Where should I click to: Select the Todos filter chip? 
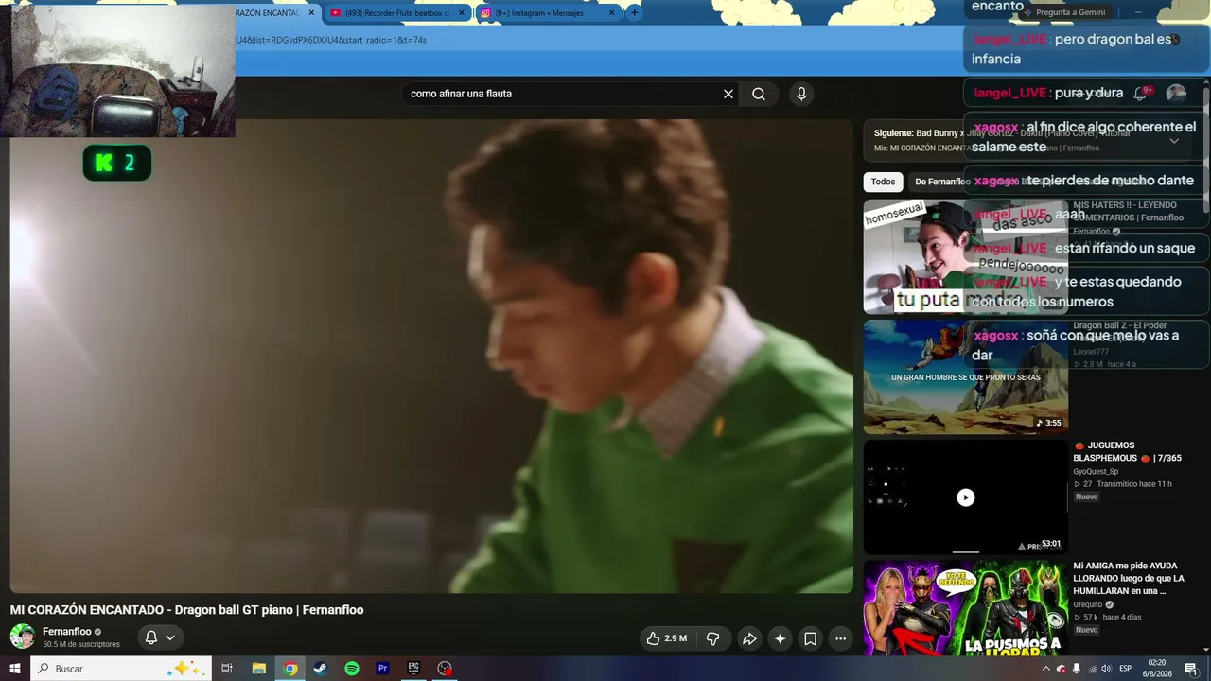(x=883, y=182)
